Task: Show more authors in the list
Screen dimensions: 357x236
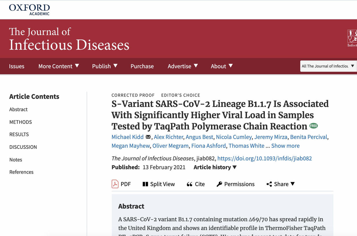Action: click(x=285, y=146)
